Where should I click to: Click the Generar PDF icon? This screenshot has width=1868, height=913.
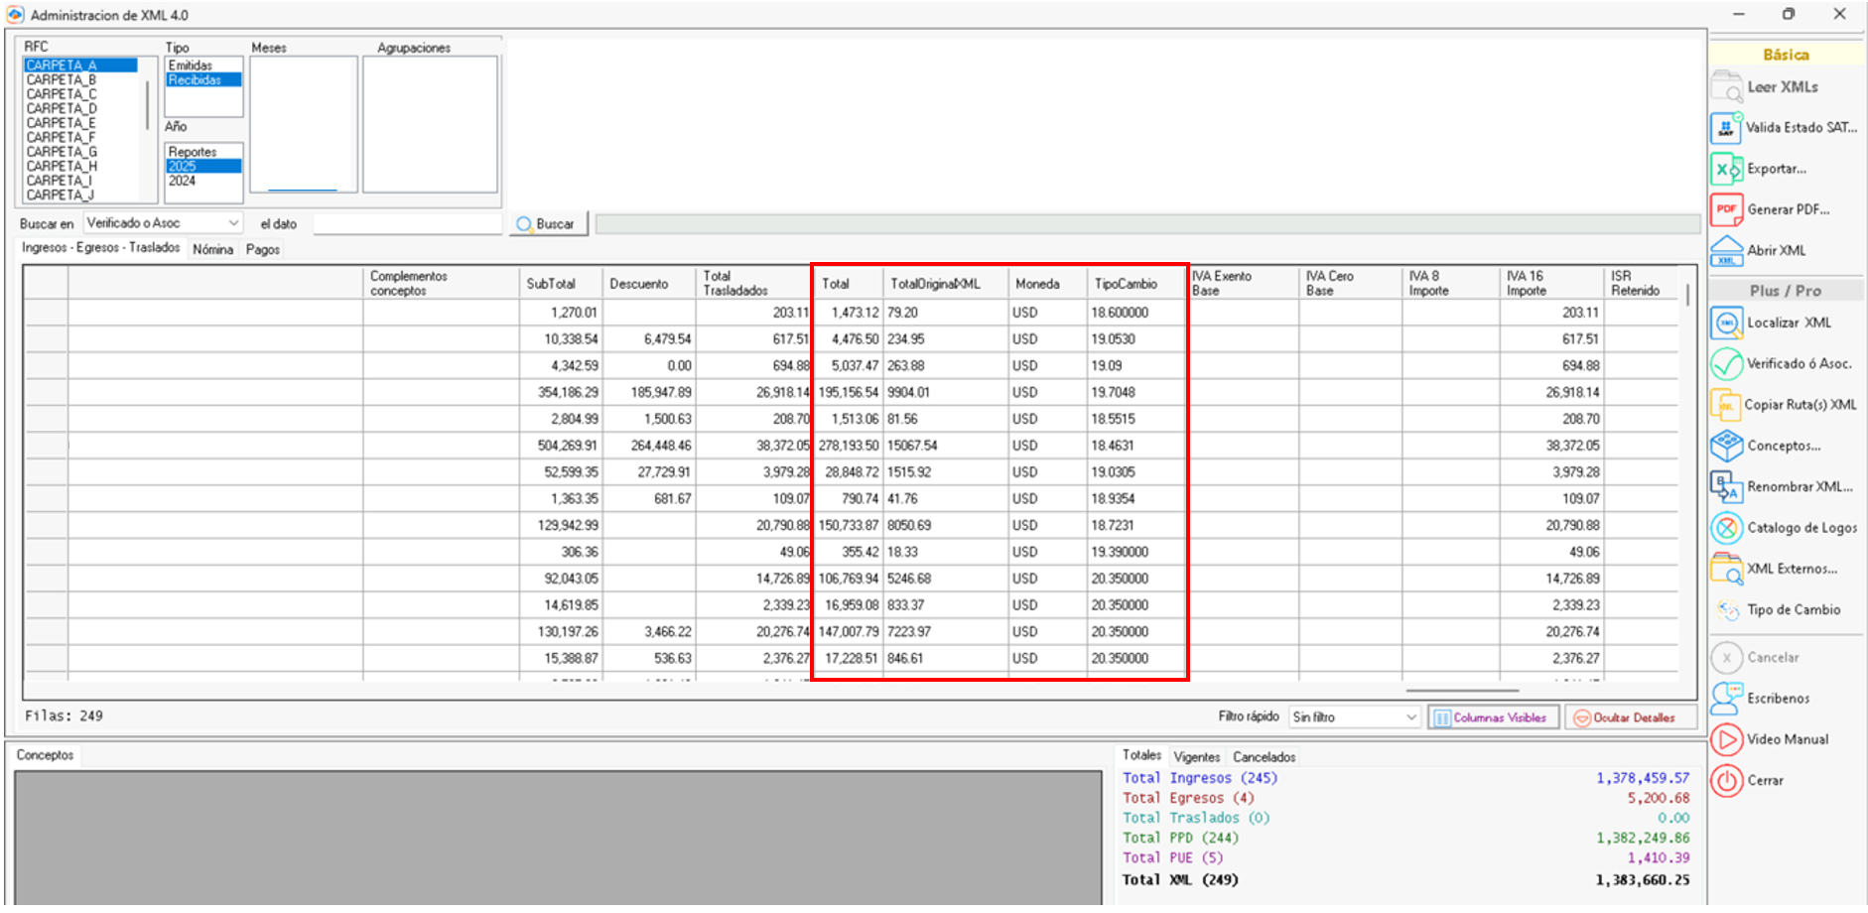click(x=1727, y=210)
